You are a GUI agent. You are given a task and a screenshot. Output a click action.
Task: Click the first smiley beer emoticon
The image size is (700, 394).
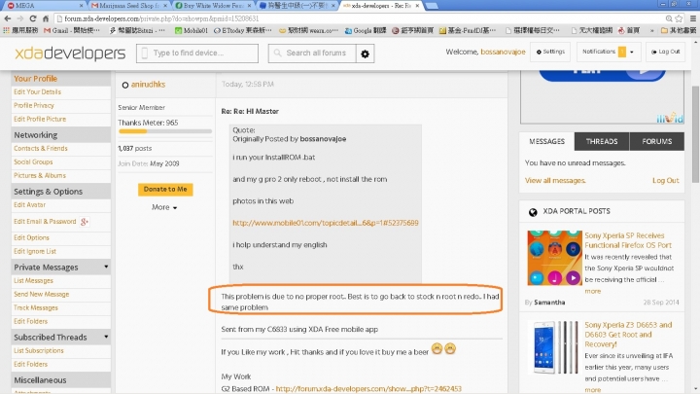(x=437, y=348)
